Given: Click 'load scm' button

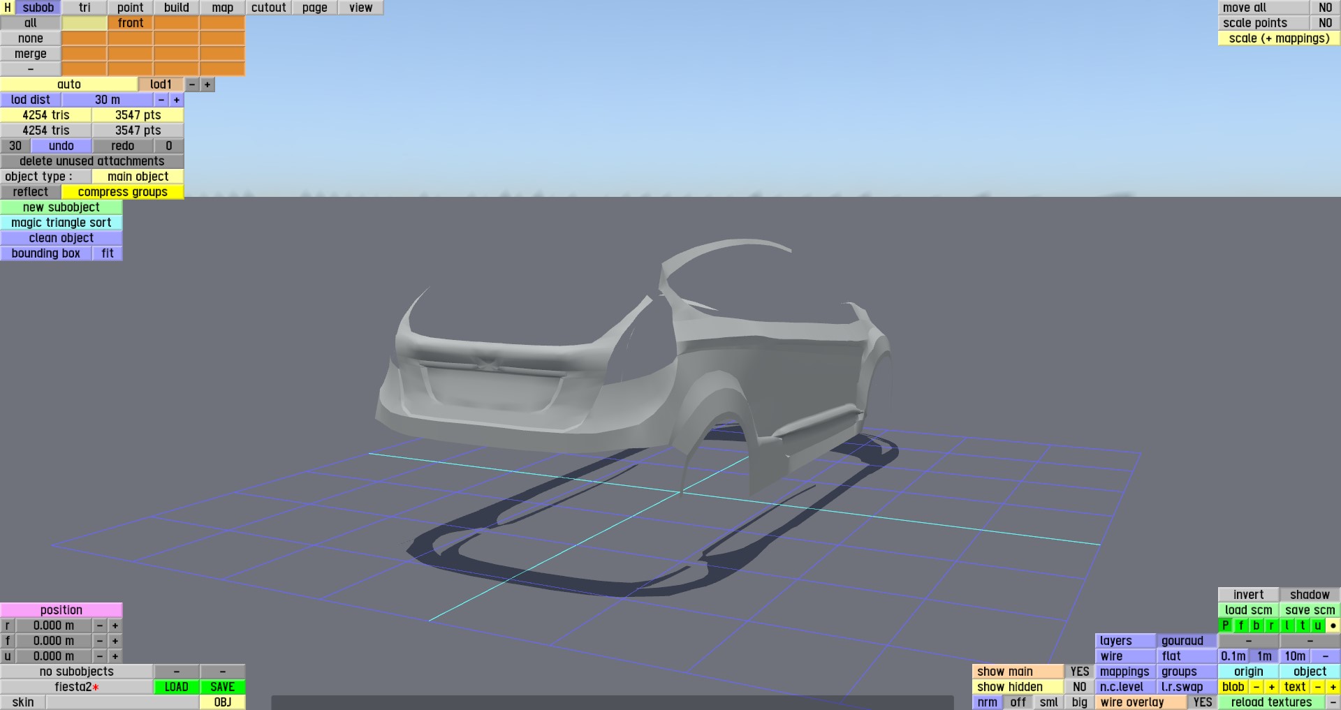Looking at the screenshot, I should click(1249, 610).
